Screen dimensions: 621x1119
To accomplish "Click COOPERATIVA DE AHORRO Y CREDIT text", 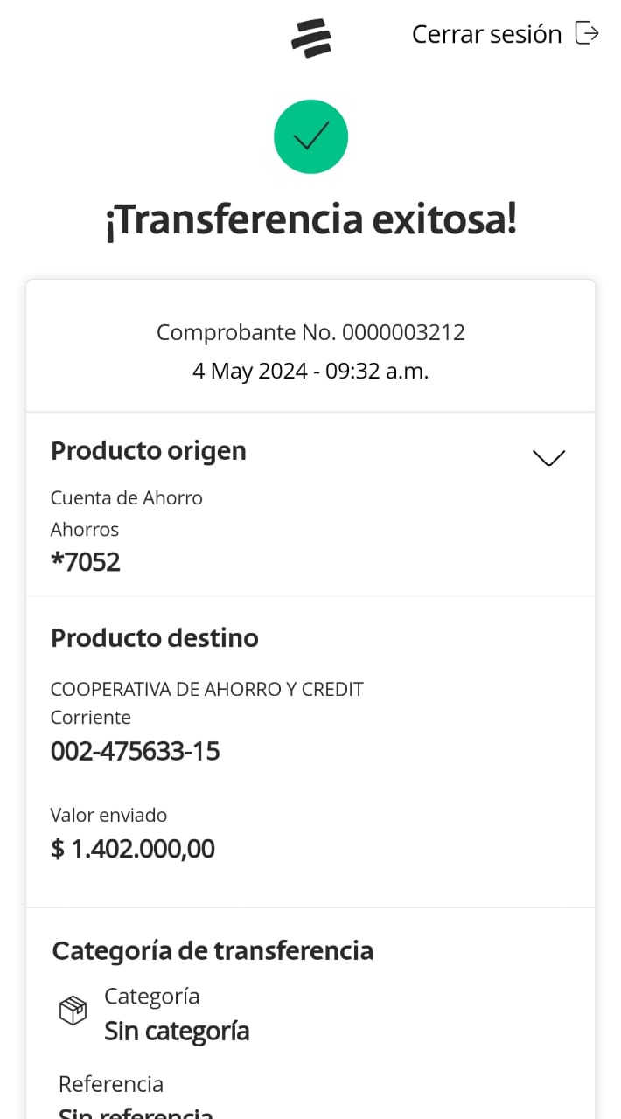I will [x=207, y=689].
